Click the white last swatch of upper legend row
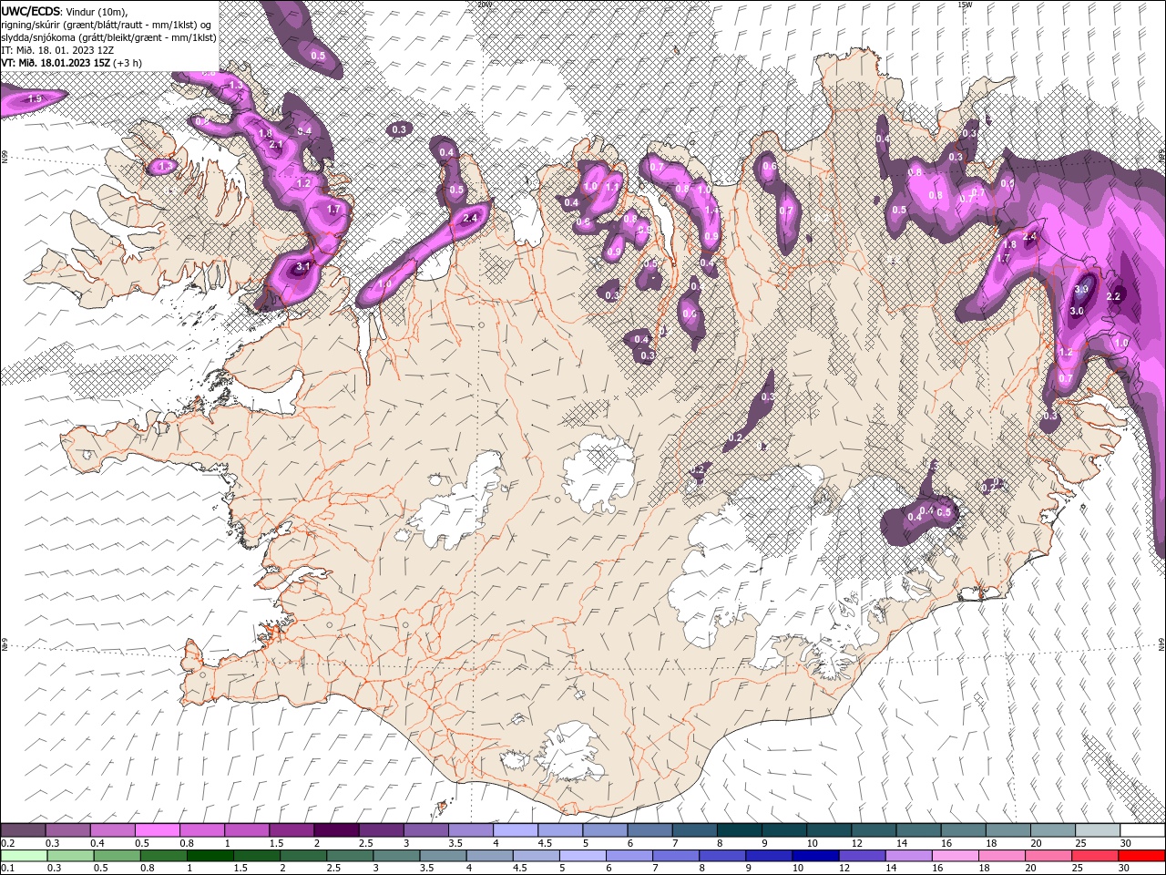The width and height of the screenshot is (1166, 875). (1142, 830)
